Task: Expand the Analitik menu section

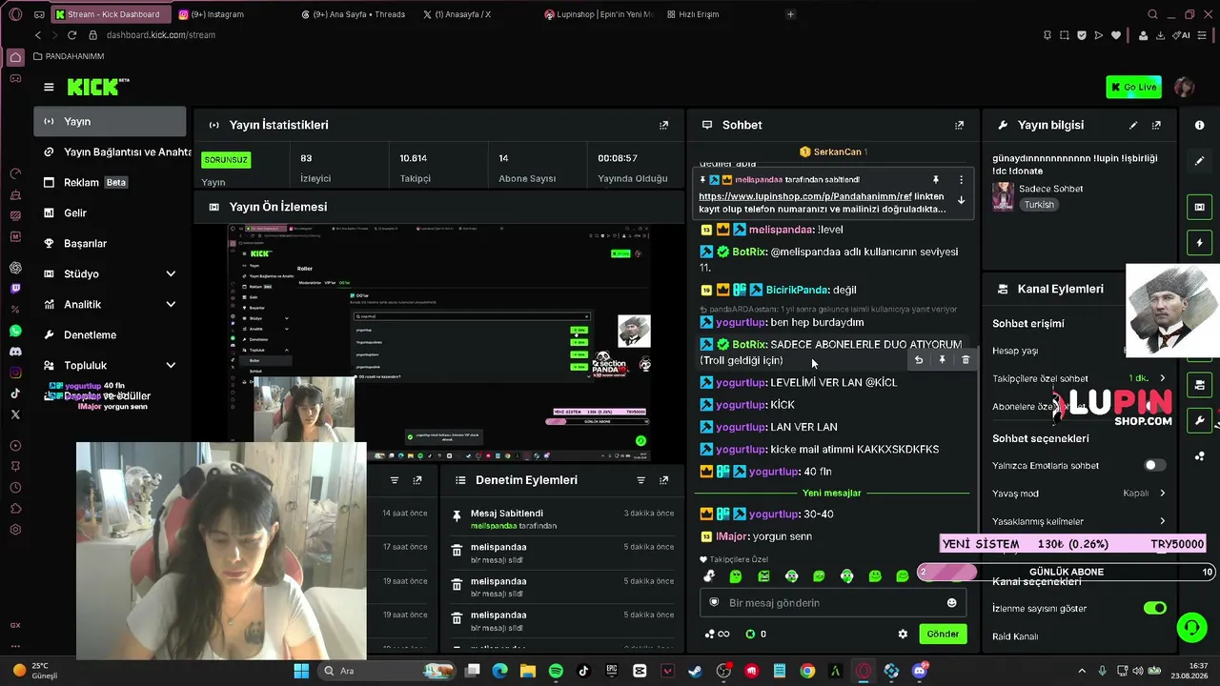Action: coord(111,304)
